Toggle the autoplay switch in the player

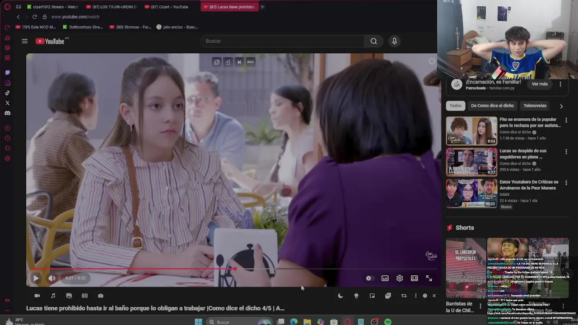click(x=368, y=279)
